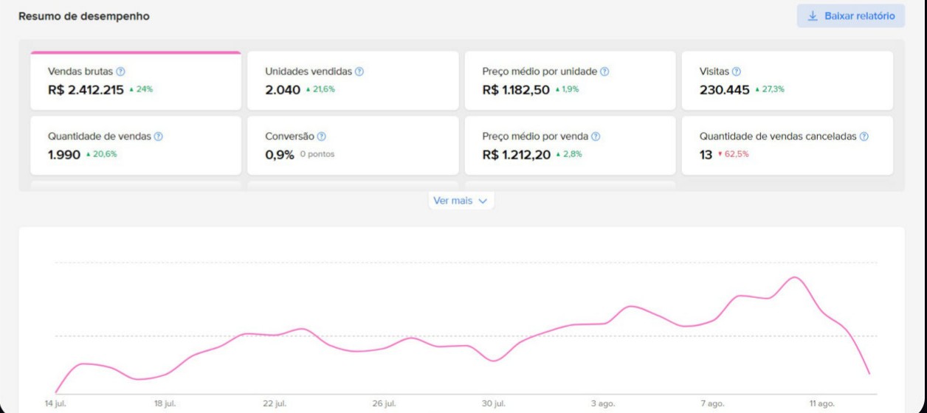Select the Visitas metric card
Screen dimensions: 927x413
[x=788, y=81]
